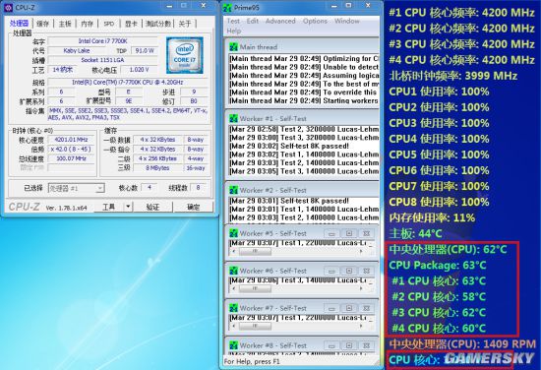
Task: Click the 验证 validate button
Action: (x=152, y=207)
